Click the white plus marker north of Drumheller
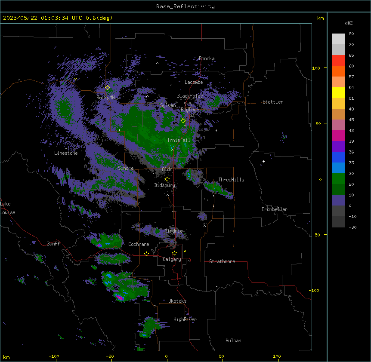This screenshot has width=371, height=362. [x=263, y=161]
